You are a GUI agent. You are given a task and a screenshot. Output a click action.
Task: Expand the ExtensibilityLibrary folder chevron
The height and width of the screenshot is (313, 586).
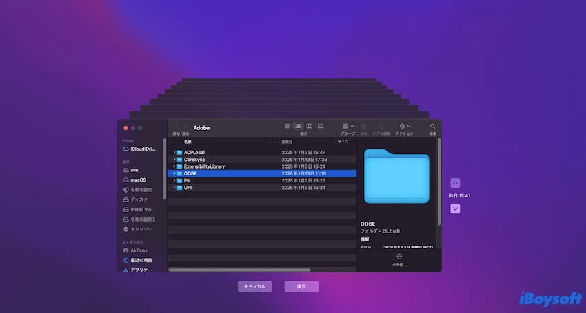[174, 166]
